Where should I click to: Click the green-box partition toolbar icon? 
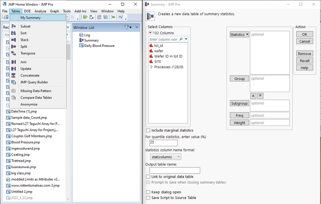(x=113, y=17)
